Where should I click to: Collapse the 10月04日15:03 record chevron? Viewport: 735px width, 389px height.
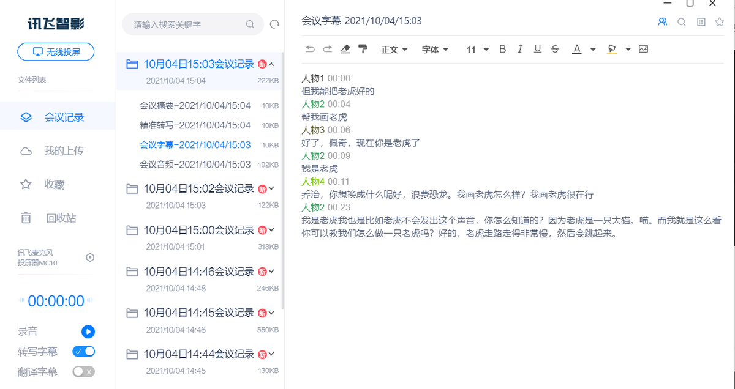coord(271,64)
